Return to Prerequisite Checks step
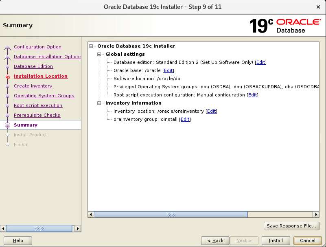This screenshot has height=247, width=326. 37,115
